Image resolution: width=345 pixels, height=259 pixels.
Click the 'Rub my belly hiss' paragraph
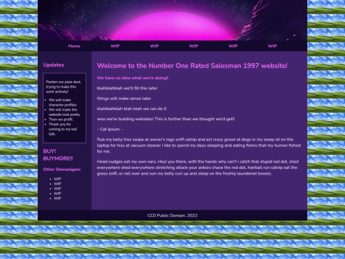click(199, 145)
